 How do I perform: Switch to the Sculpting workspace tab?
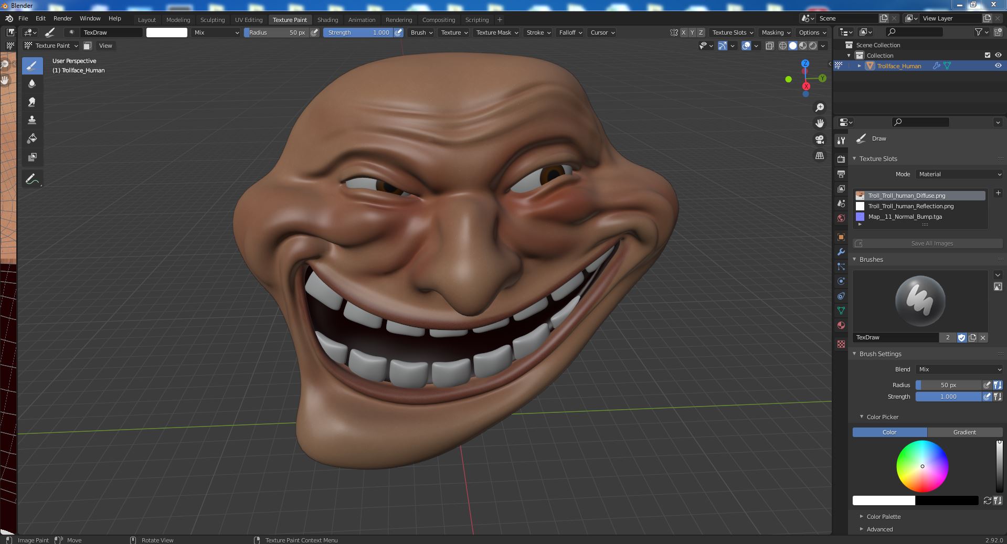coord(213,20)
